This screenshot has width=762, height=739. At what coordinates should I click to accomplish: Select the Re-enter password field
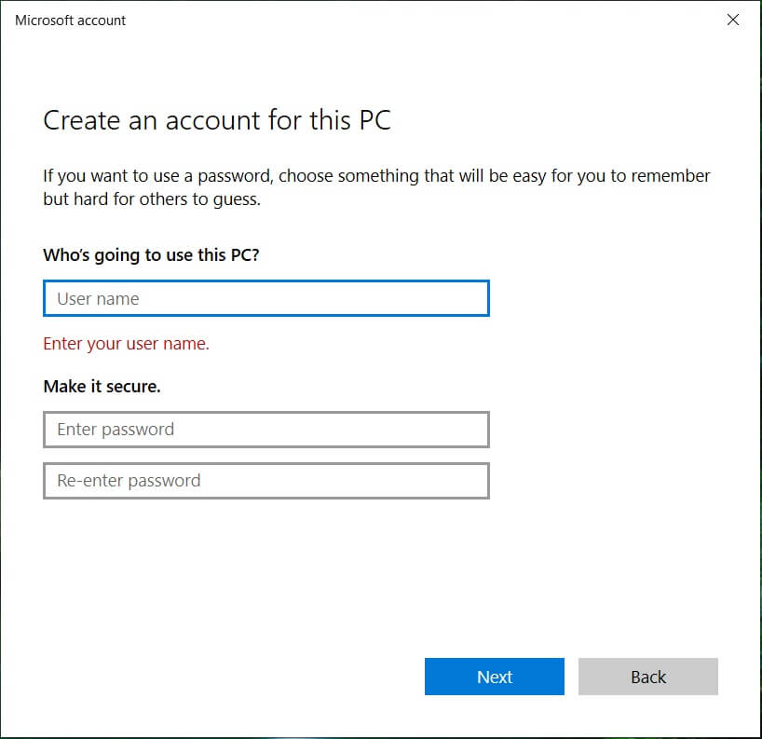click(x=265, y=481)
